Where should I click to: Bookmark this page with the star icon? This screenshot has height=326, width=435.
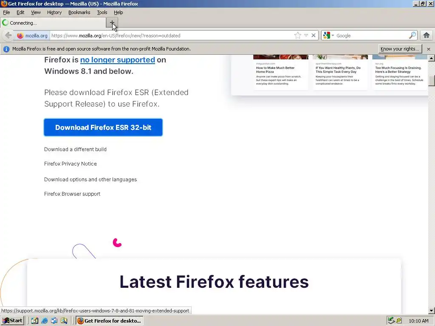click(x=298, y=36)
